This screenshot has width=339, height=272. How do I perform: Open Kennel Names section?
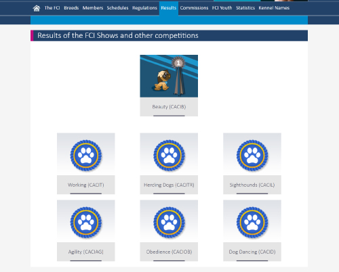coord(274,8)
